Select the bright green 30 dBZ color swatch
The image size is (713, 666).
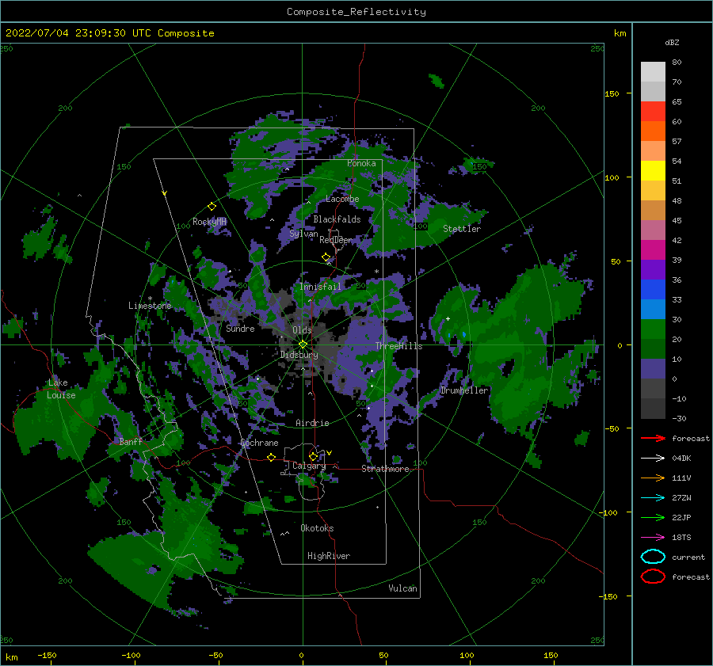coord(653,329)
